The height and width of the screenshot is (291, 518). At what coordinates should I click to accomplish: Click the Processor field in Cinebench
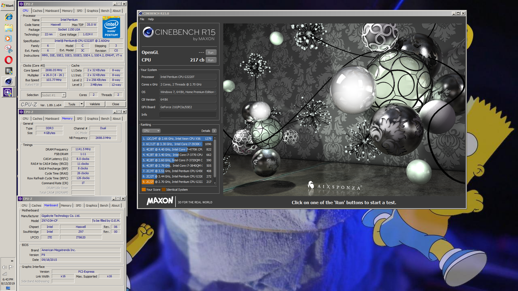(188, 77)
